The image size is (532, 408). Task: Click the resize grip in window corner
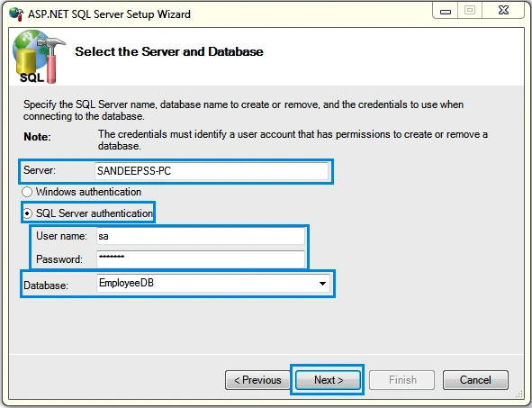click(519, 394)
